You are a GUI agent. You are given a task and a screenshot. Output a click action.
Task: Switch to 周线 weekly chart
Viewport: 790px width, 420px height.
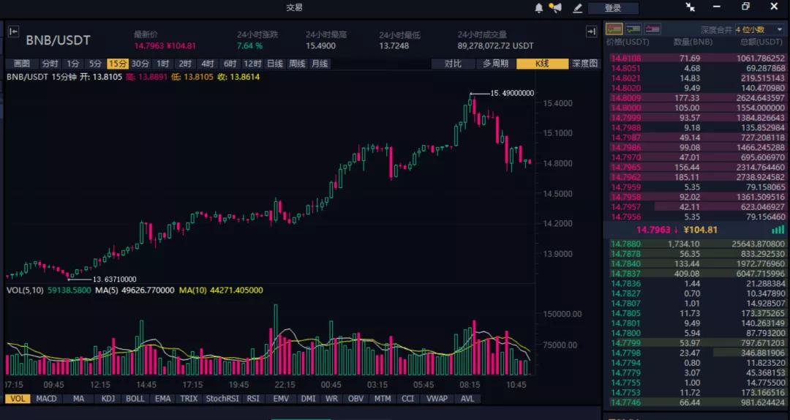297,64
